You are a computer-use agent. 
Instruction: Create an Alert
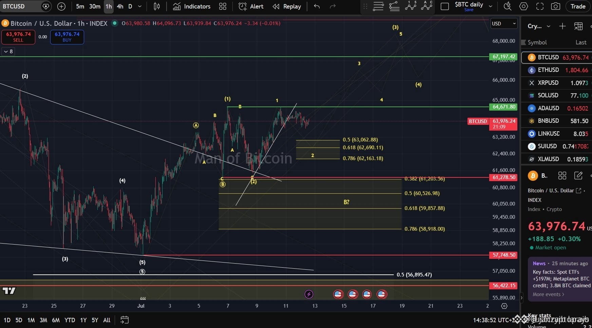click(251, 6)
